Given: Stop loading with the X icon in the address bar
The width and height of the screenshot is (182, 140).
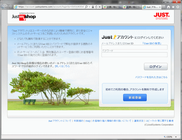Looking at the screenshot, I should [100, 7].
